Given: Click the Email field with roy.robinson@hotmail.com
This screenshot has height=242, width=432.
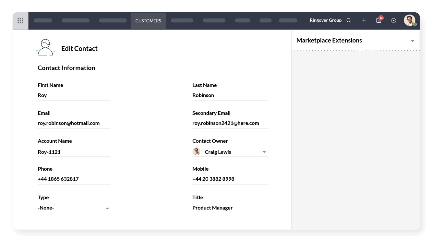Looking at the screenshot, I should (74, 123).
